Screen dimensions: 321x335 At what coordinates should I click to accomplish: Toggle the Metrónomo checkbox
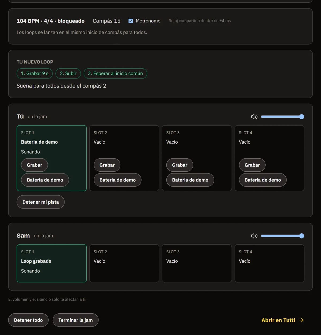(131, 21)
